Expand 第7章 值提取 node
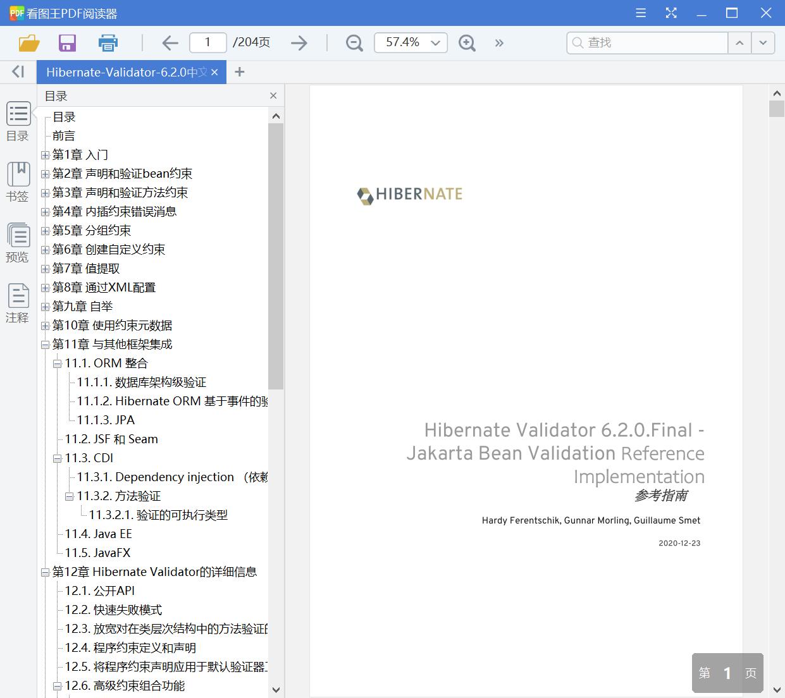The width and height of the screenshot is (785, 698). (x=45, y=269)
